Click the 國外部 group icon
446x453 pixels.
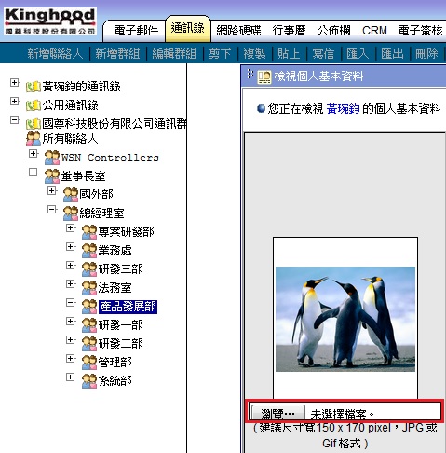(71, 195)
